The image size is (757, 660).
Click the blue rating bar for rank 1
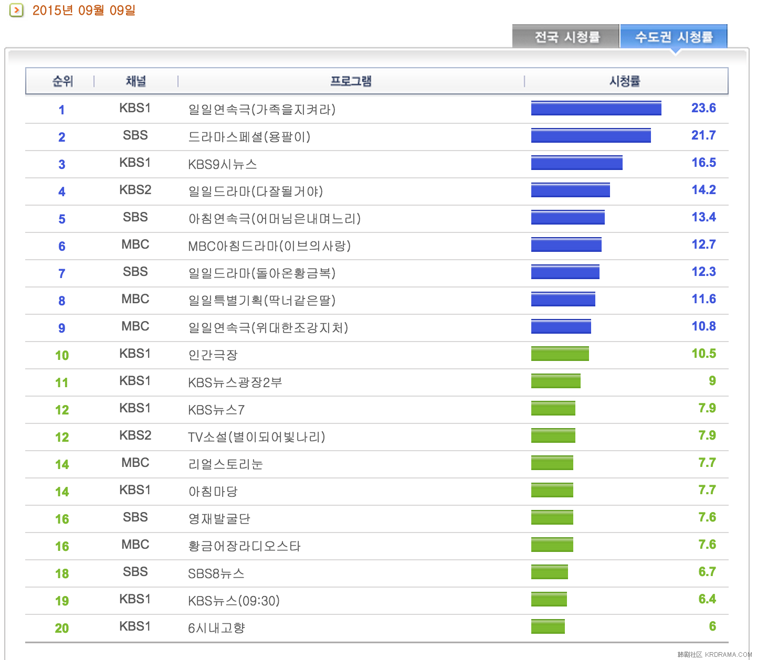pyautogui.click(x=596, y=108)
